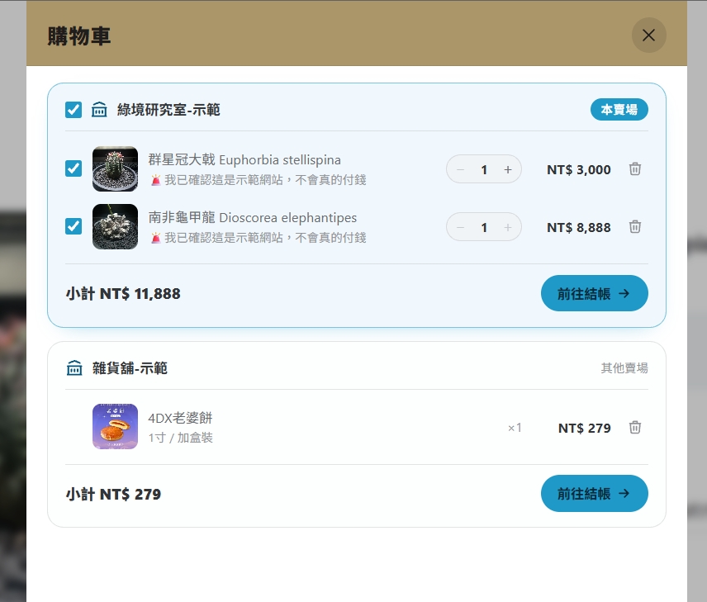
Task: Open the 群星冠大戟 Euphorbia stellispina product name
Action: pyautogui.click(x=244, y=159)
